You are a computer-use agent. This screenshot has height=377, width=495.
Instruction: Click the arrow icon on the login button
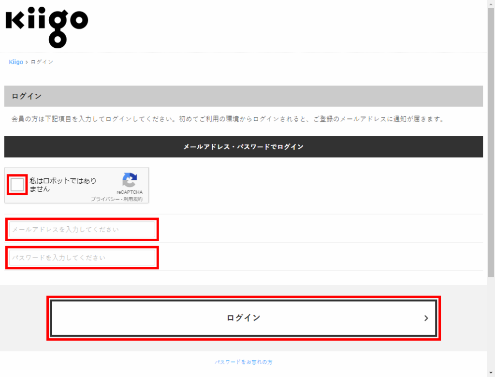tap(426, 319)
